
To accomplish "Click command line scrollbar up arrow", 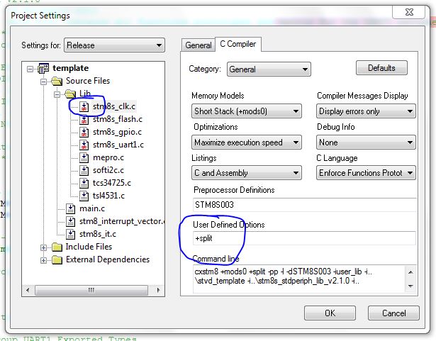I will coord(411,272).
